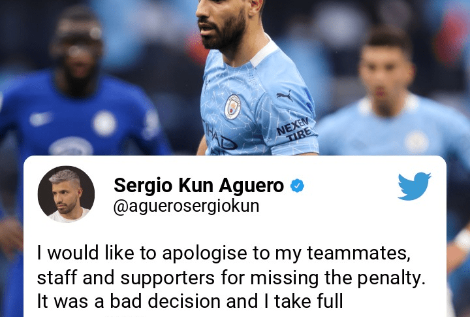Click the Manchester City crest on the shirt
This screenshot has height=317, width=470.
pos(232,107)
